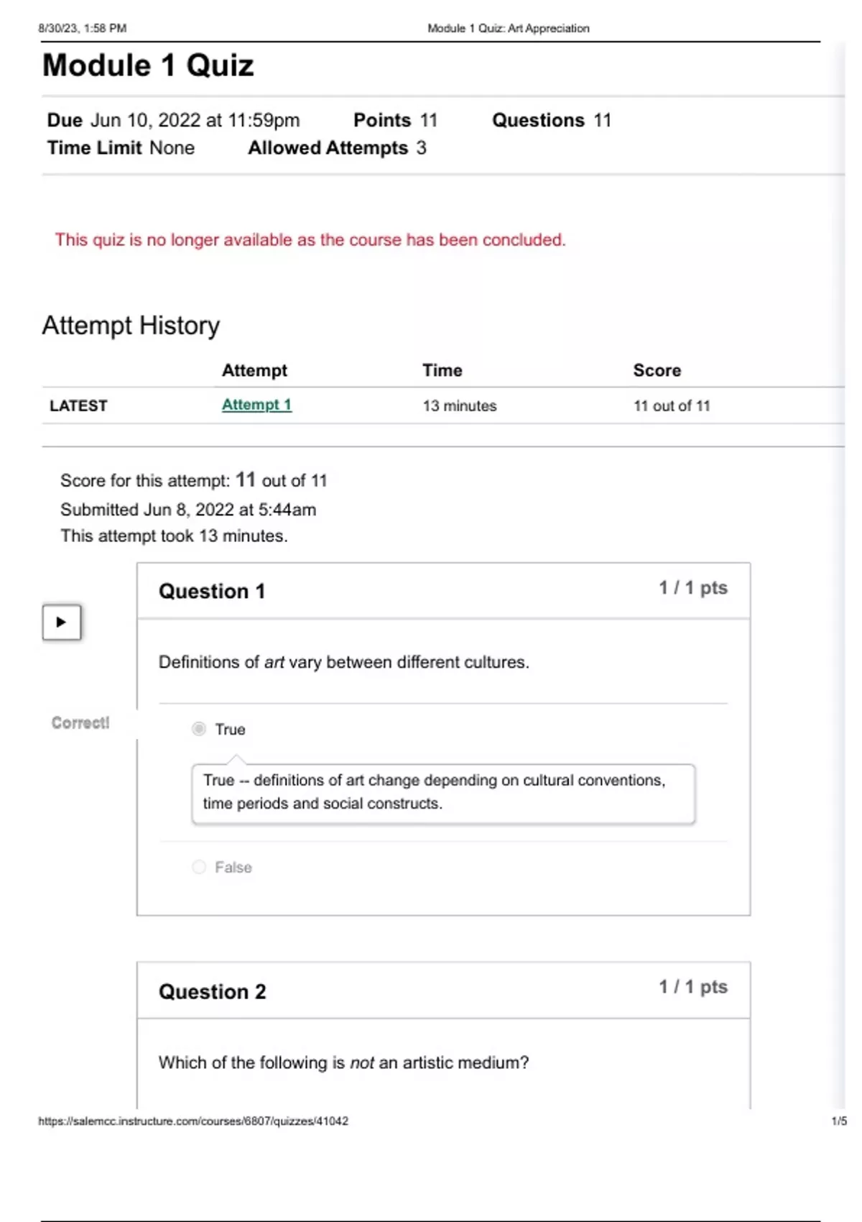Click the '13 minutes' time cell

coord(459,406)
